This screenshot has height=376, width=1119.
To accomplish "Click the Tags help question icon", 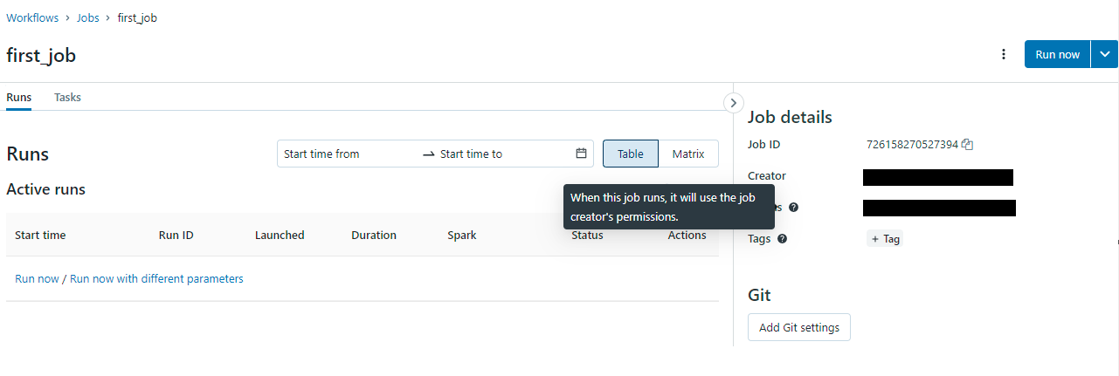I will coord(782,238).
